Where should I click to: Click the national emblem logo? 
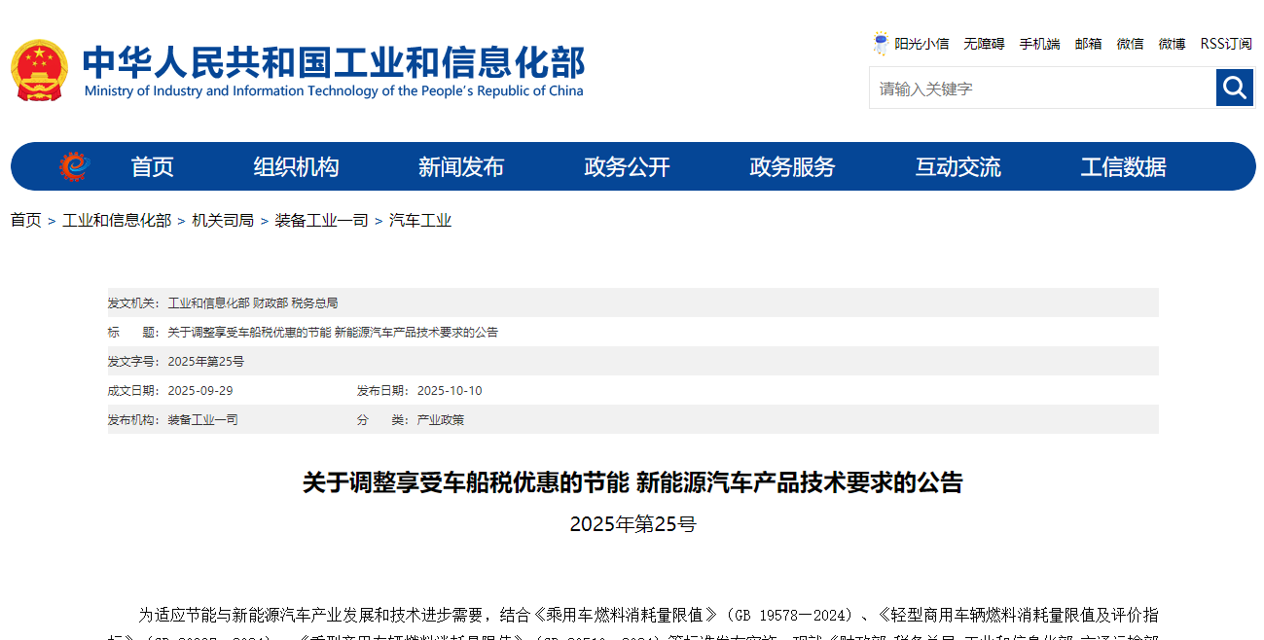click(39, 70)
